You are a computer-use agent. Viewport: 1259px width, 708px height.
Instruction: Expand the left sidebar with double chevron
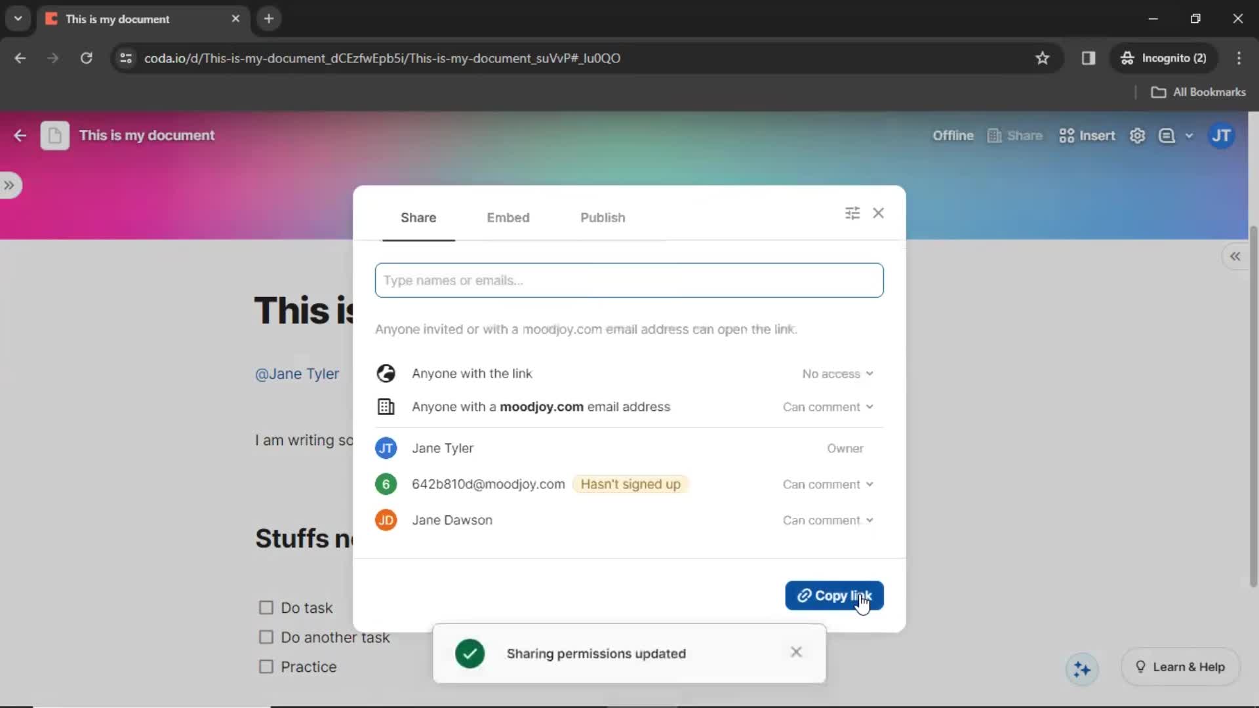(x=9, y=186)
